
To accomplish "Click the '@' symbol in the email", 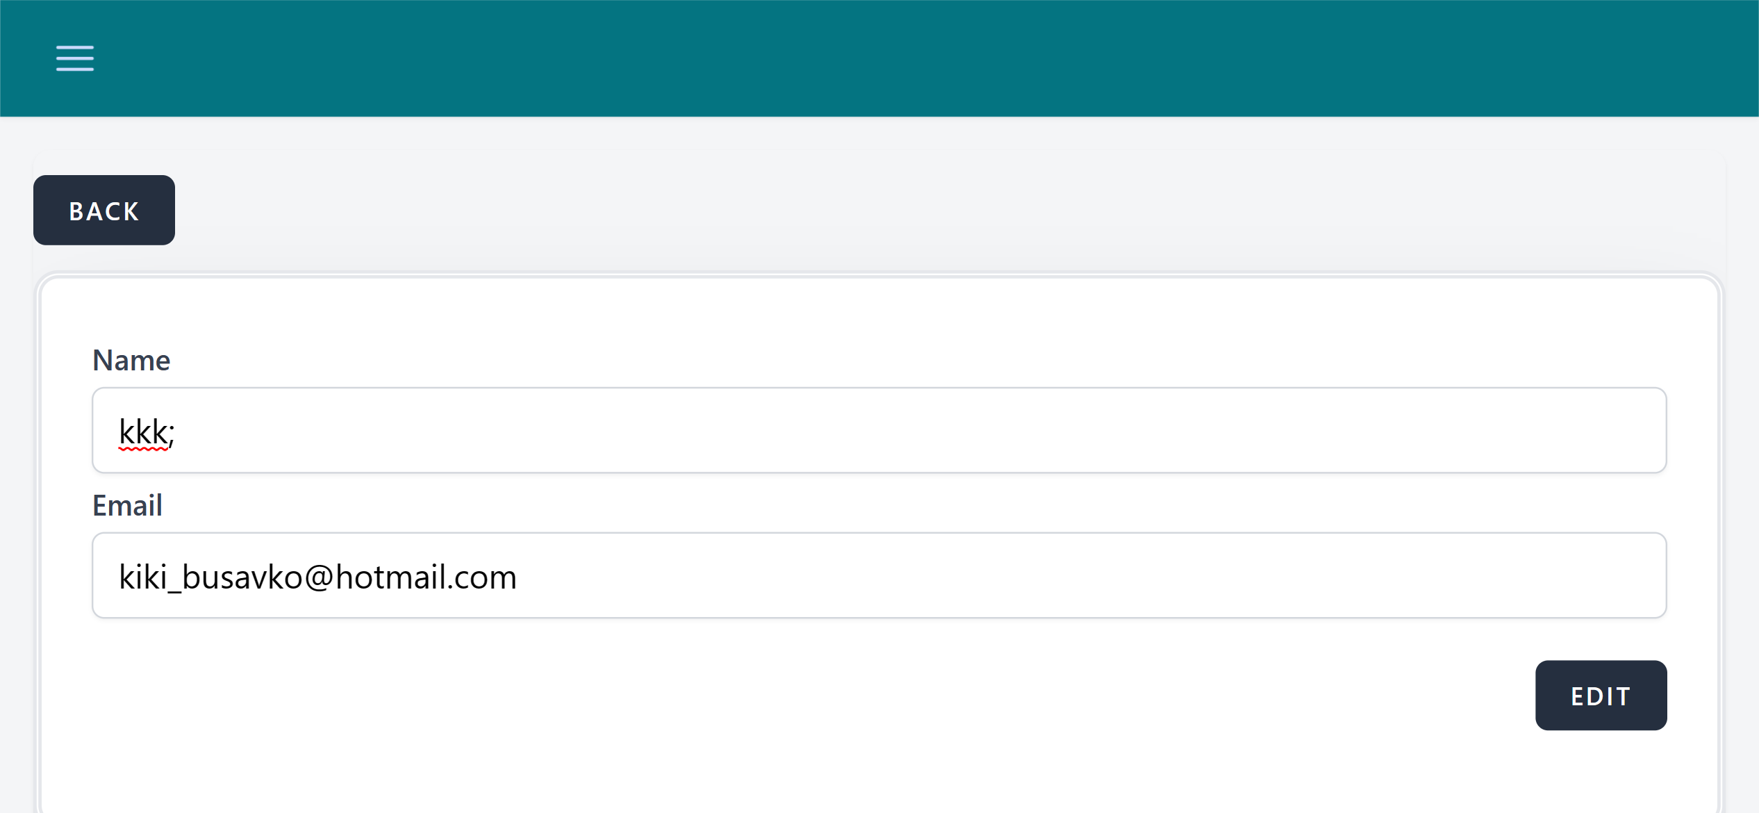I will (x=319, y=577).
